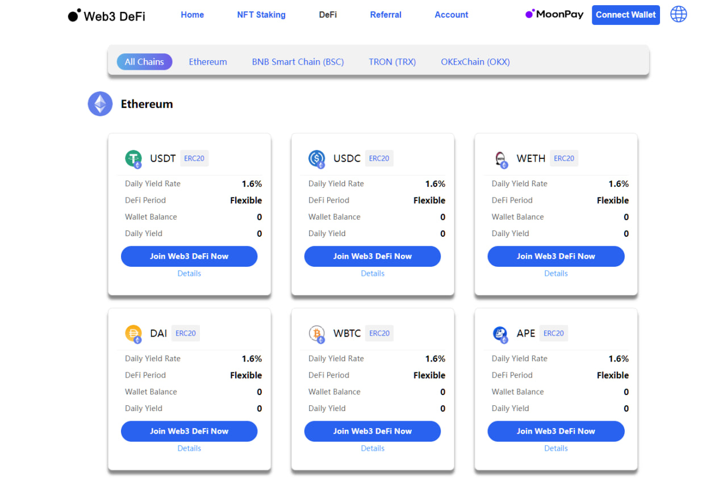Click the Ethereum section heading text

147,104
